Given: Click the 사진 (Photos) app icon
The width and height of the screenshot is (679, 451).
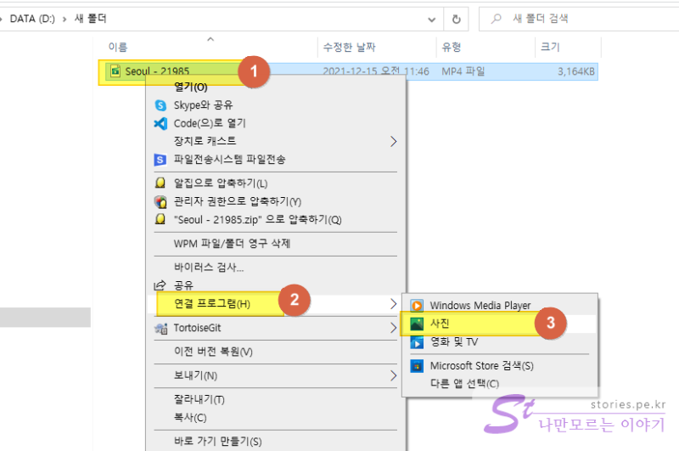Looking at the screenshot, I should pos(417,324).
